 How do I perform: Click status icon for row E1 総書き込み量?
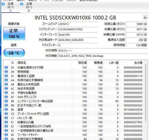(6, 122)
